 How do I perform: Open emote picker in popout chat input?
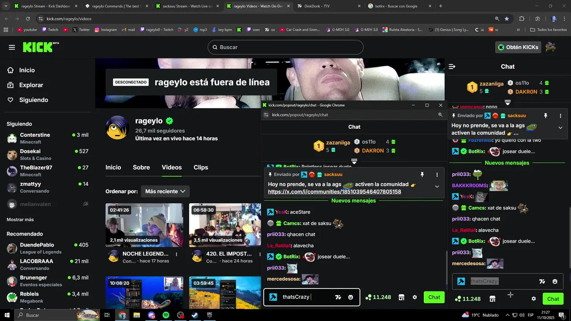(351, 297)
